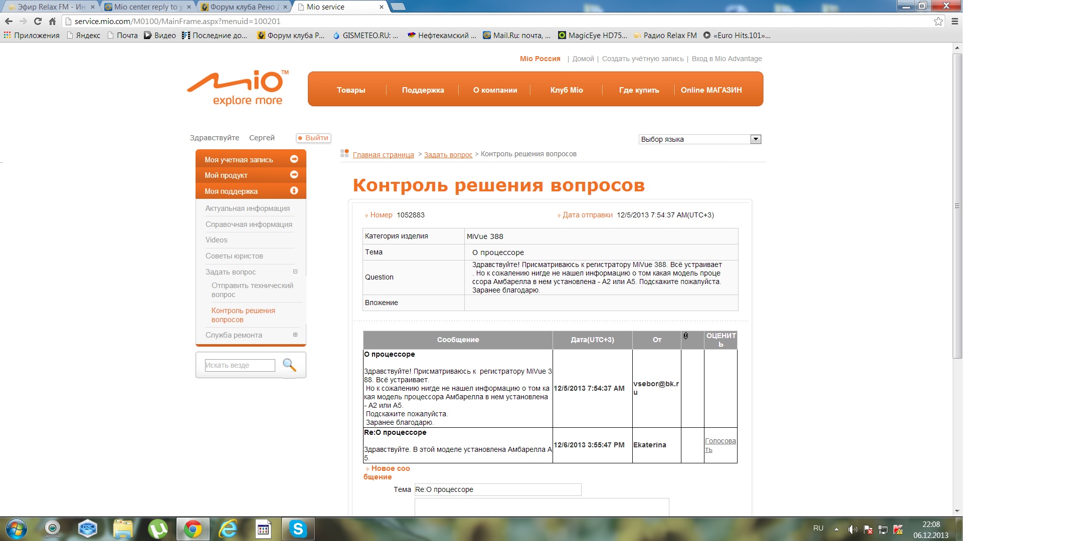Image resolution: width=1075 pixels, height=541 pixels.
Task: Click Задать вопрос breadcrumb link
Action: pyautogui.click(x=448, y=155)
